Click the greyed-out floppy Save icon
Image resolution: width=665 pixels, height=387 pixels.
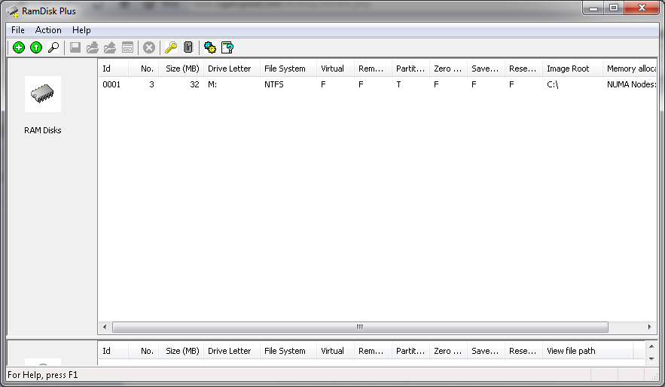[x=75, y=47]
